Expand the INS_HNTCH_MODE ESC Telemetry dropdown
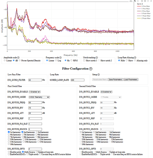This screenshot has height=158, width=153. tap(39, 97)
